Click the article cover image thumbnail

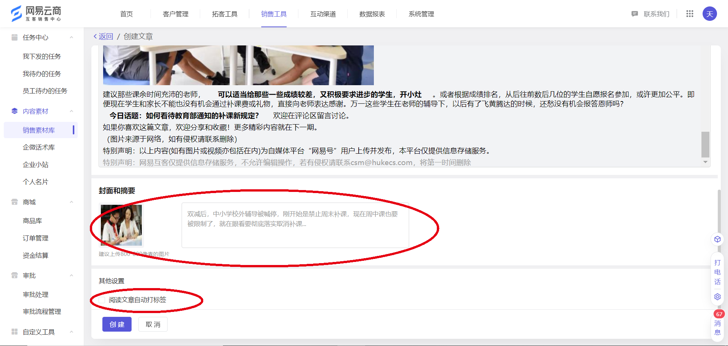pyautogui.click(x=121, y=225)
